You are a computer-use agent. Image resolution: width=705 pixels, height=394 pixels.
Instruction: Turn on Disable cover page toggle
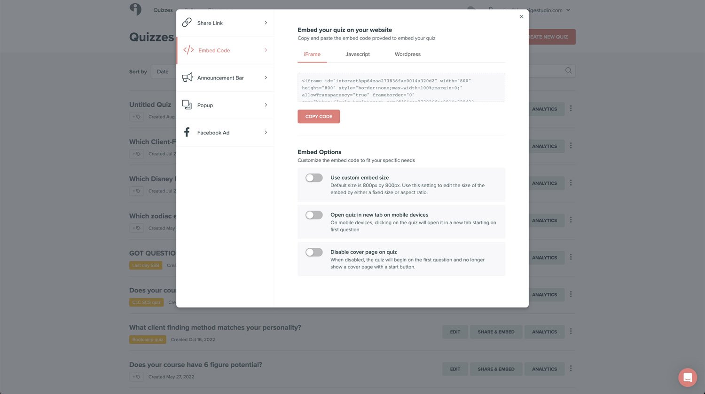[x=314, y=252]
